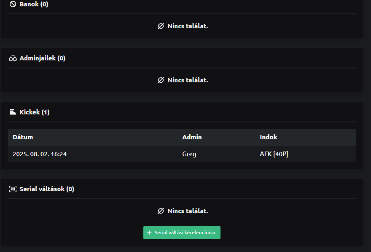
Task: Select the Banok (0) section heading
Action: click(34, 4)
